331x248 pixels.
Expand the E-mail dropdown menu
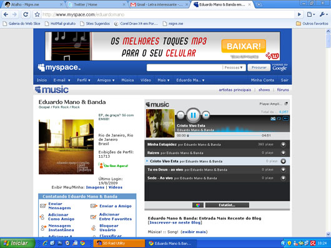click(62, 80)
